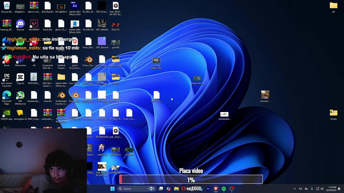This screenshot has height=193, width=344.
Task: Open the Recycle Bin desktop icon
Action: click(x=7, y=8)
